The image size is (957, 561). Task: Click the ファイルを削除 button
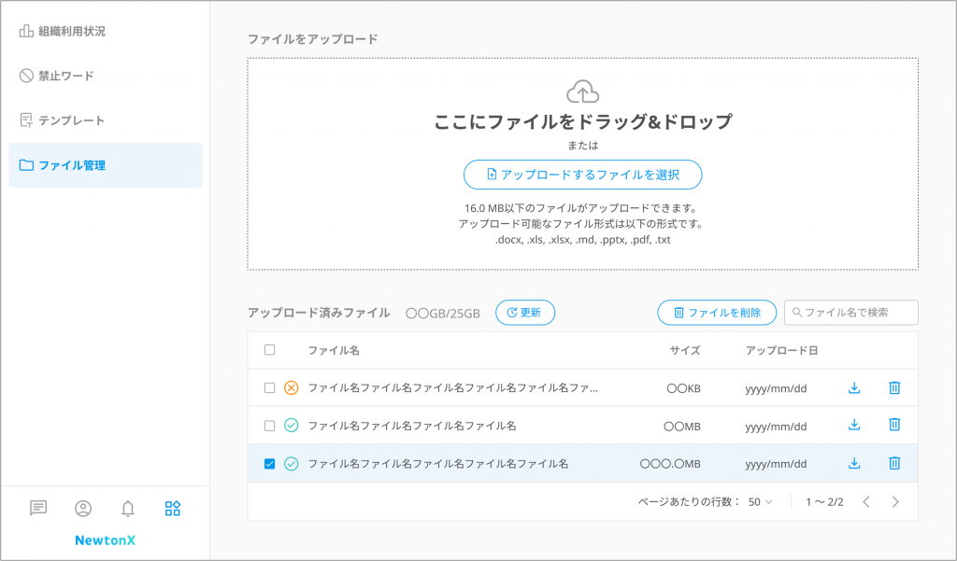[717, 313]
